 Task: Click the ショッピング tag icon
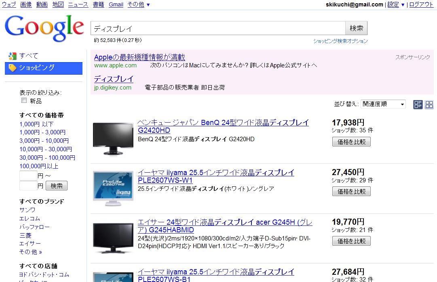tap(12, 68)
